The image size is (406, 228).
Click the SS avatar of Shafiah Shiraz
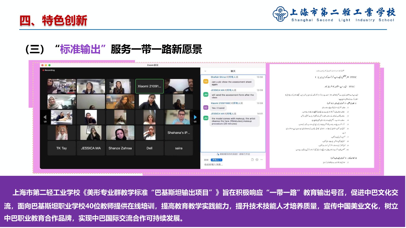[206, 82]
